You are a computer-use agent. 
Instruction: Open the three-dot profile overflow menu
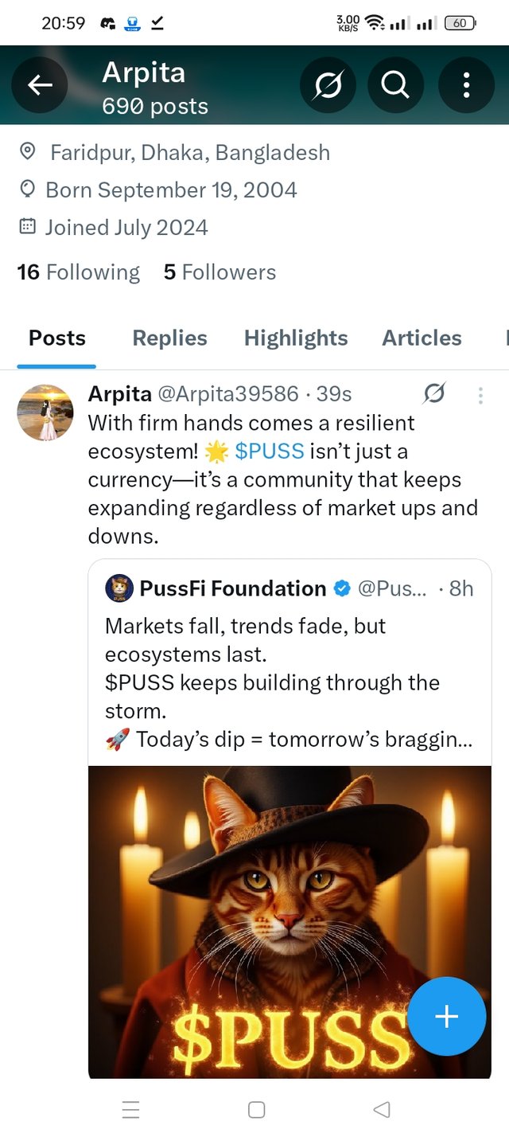(466, 84)
